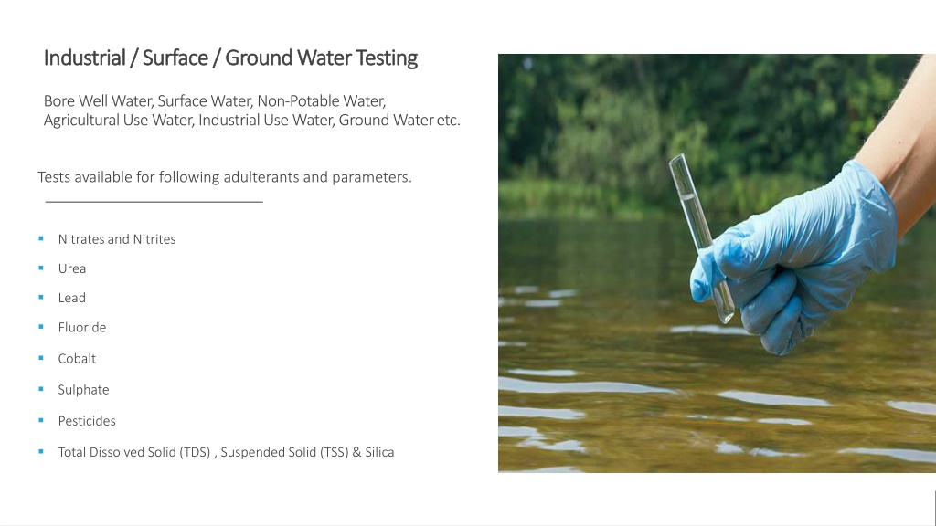Click the blue bullet beside Urea
The width and height of the screenshot is (936, 526).
tap(41, 268)
